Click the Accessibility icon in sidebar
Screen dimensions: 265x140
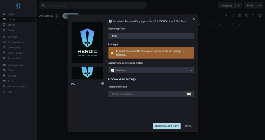(x=4, y=58)
